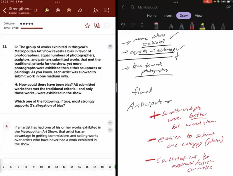Screen dimensions: 233x176
Task: Select the underline annotation tool
Action: click(x=36, y=11)
